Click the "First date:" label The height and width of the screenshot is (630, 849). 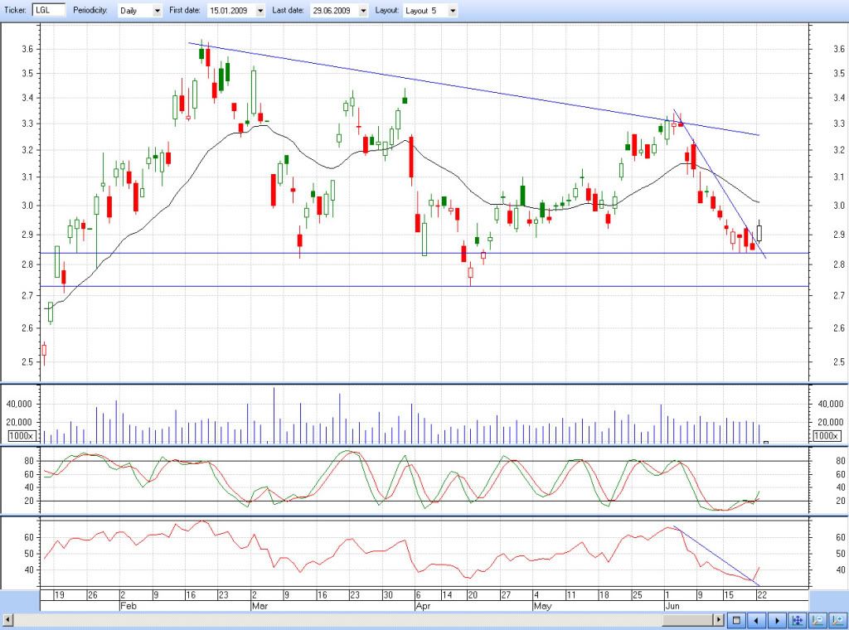click(185, 10)
